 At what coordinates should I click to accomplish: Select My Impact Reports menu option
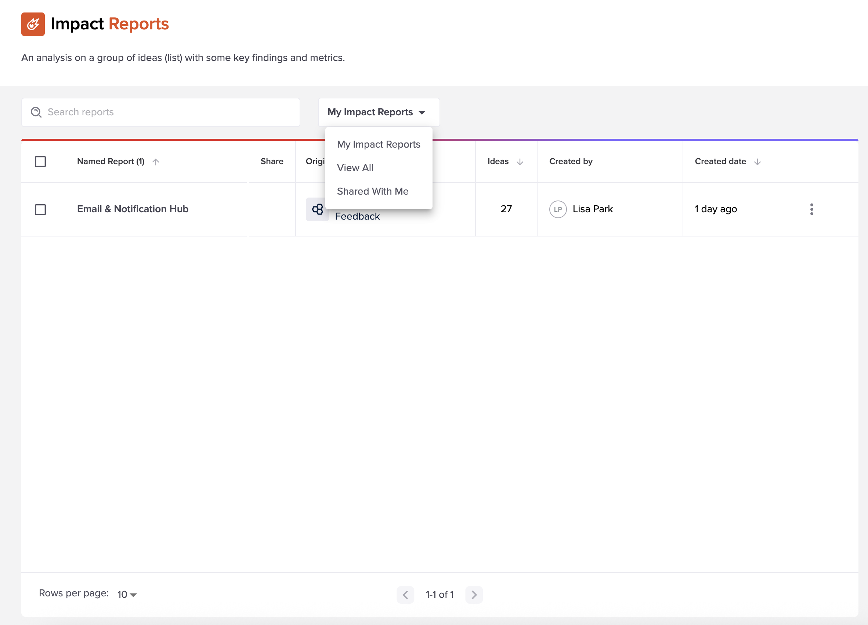tap(378, 144)
